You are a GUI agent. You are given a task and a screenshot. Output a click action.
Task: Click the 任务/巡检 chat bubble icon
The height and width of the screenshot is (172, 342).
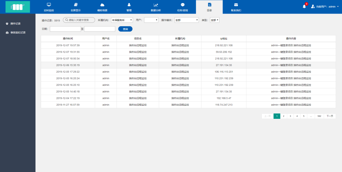pyautogui.click(x=182, y=5)
